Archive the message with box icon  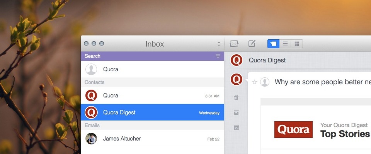[x=237, y=112]
